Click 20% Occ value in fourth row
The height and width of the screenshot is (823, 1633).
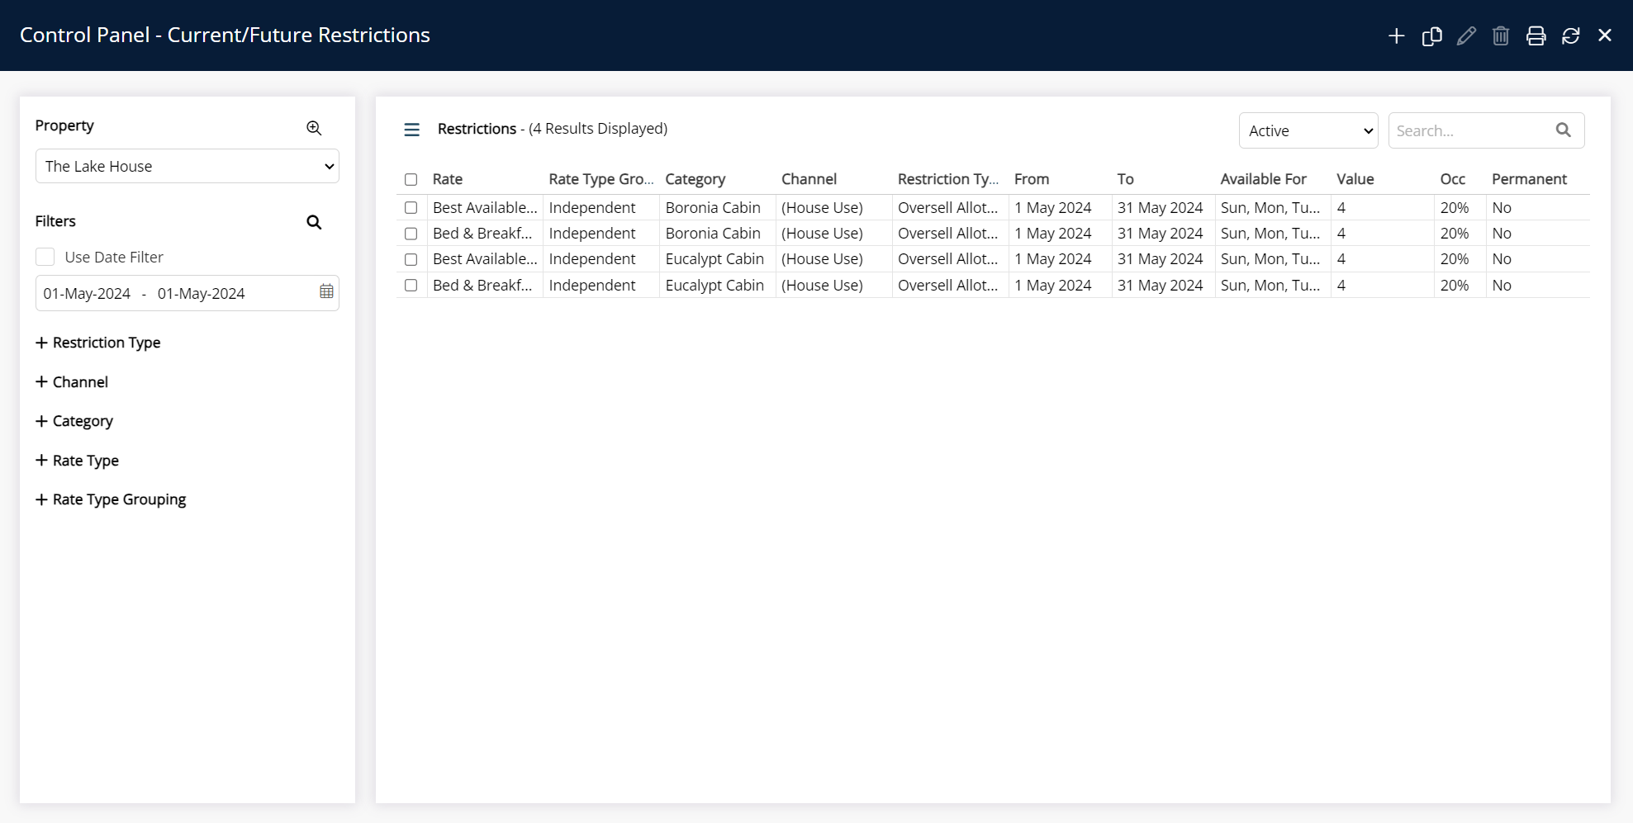[x=1455, y=286]
